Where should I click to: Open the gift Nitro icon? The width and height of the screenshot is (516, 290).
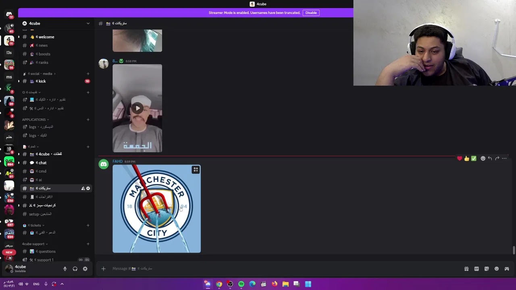click(466, 269)
